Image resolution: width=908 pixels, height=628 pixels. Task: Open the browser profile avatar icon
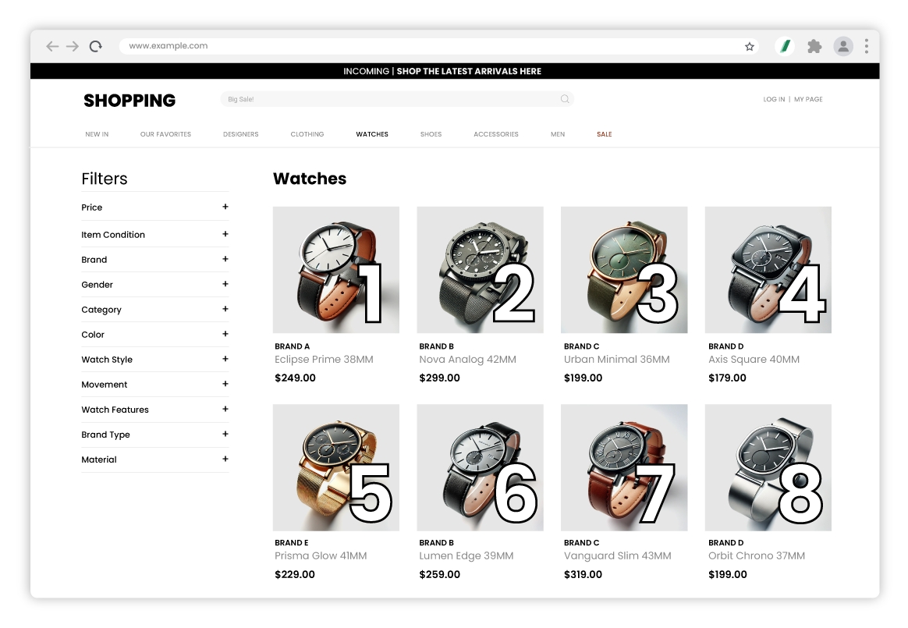point(843,46)
